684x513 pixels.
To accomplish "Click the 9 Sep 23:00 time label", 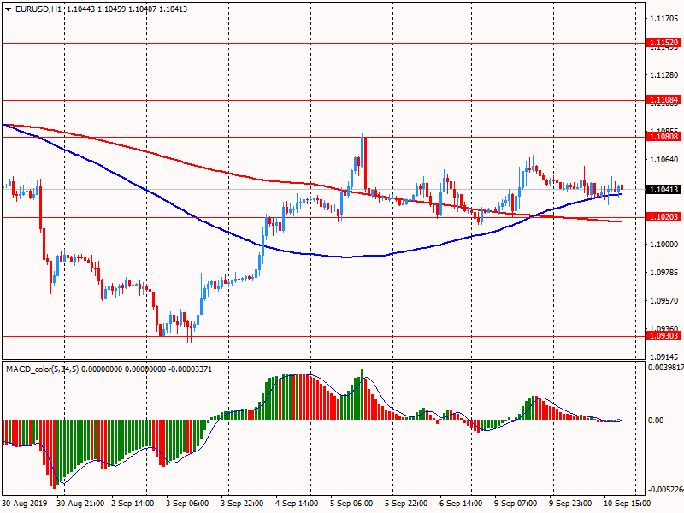I will pyautogui.click(x=569, y=503).
